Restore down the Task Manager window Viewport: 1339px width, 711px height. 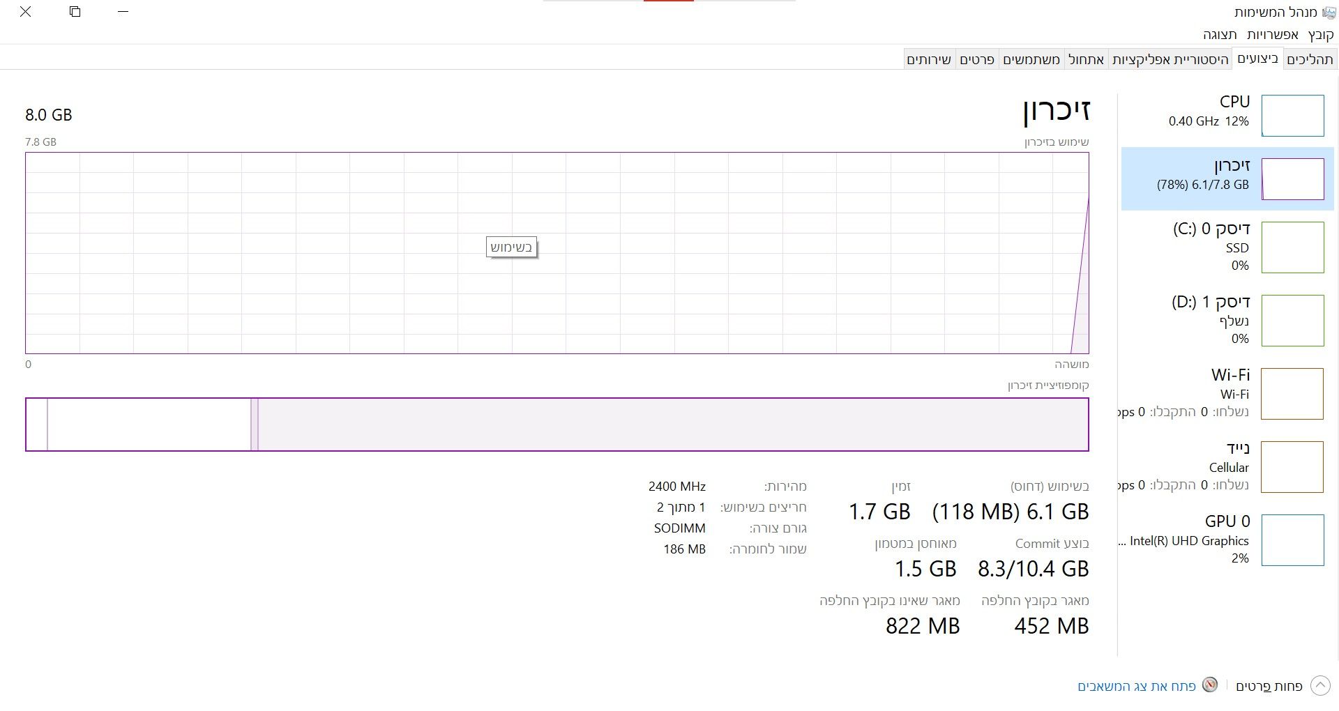(75, 12)
